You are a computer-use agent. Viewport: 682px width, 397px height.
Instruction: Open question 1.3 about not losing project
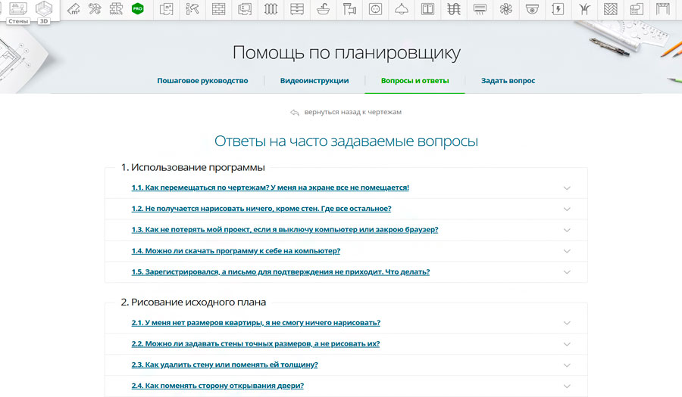(x=285, y=230)
